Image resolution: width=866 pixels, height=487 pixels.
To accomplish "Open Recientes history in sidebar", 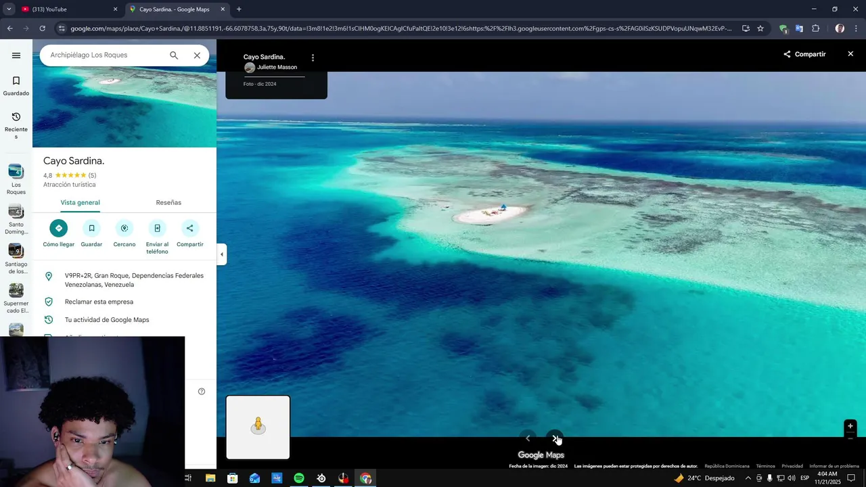I will pyautogui.click(x=16, y=126).
